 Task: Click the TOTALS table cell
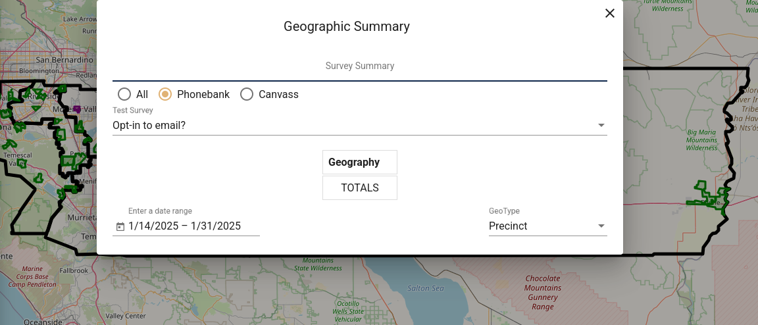click(360, 187)
